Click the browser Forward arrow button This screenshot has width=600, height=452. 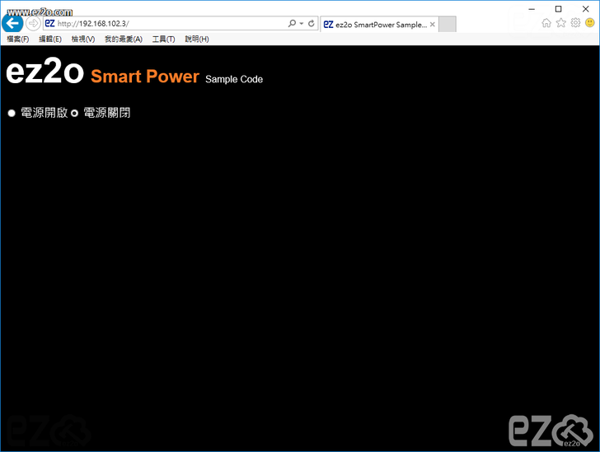click(x=33, y=24)
